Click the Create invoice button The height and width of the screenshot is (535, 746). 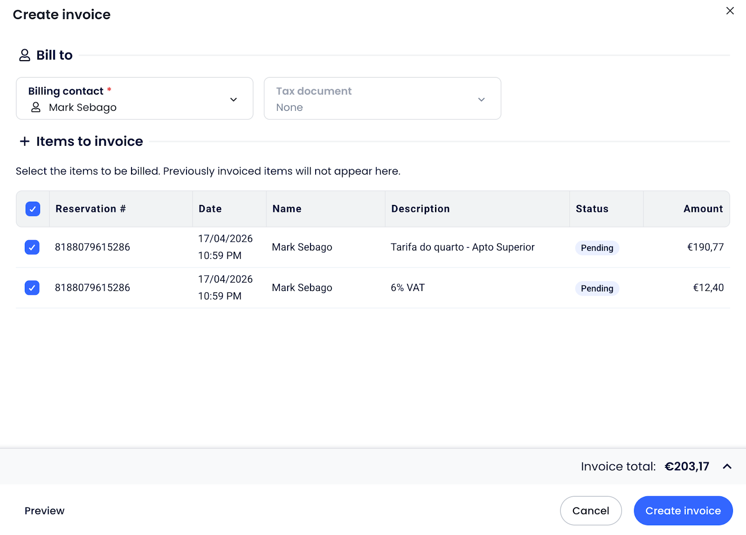[683, 511]
